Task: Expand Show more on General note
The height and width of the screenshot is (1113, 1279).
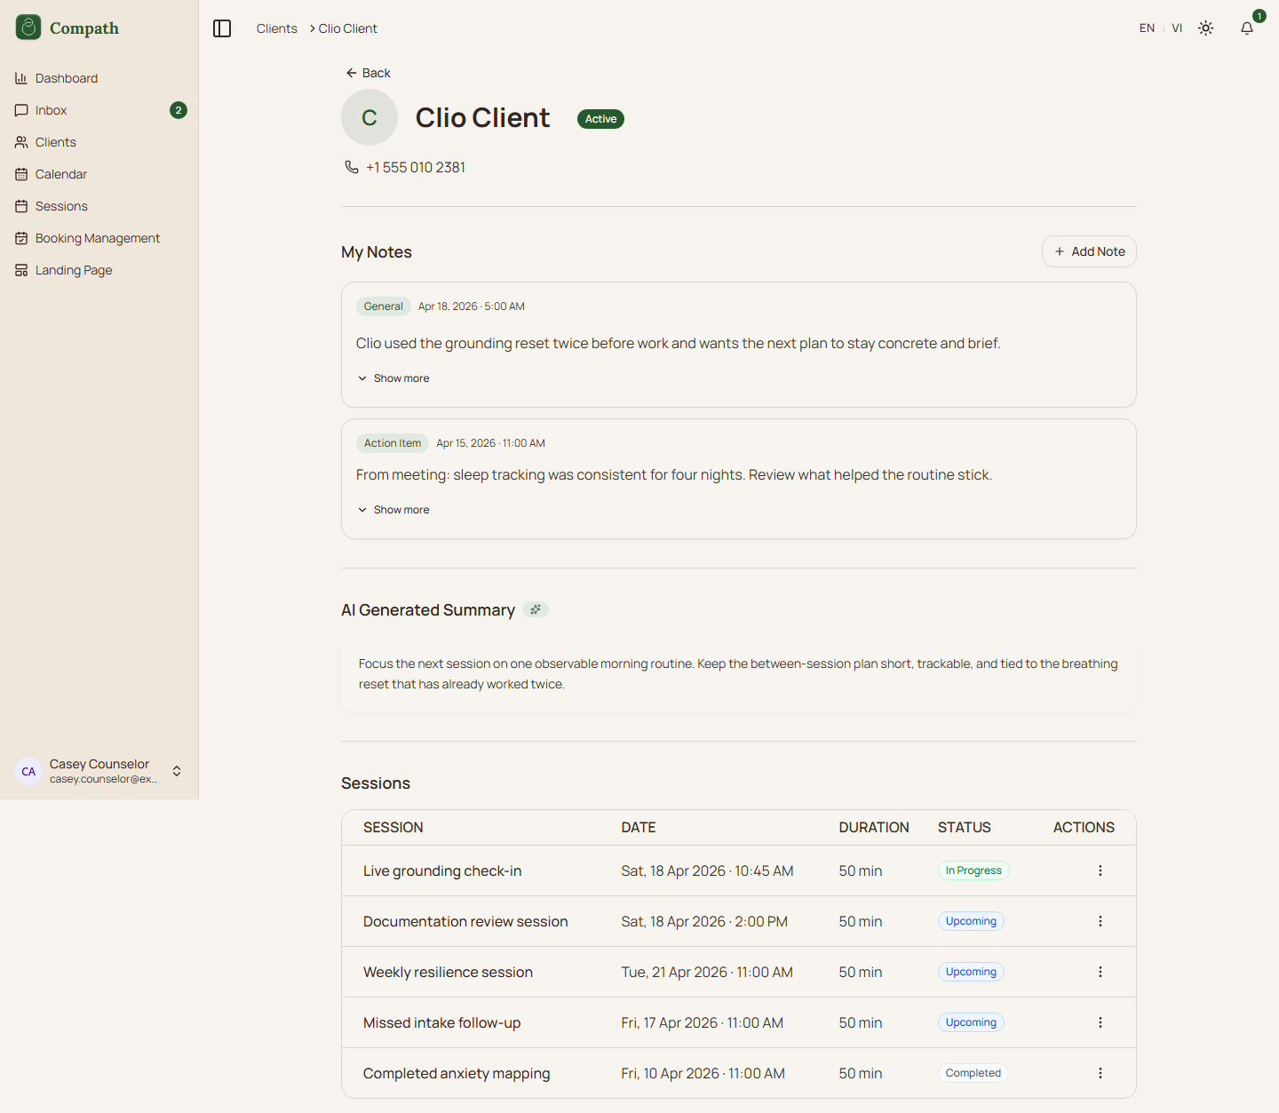Action: [393, 378]
